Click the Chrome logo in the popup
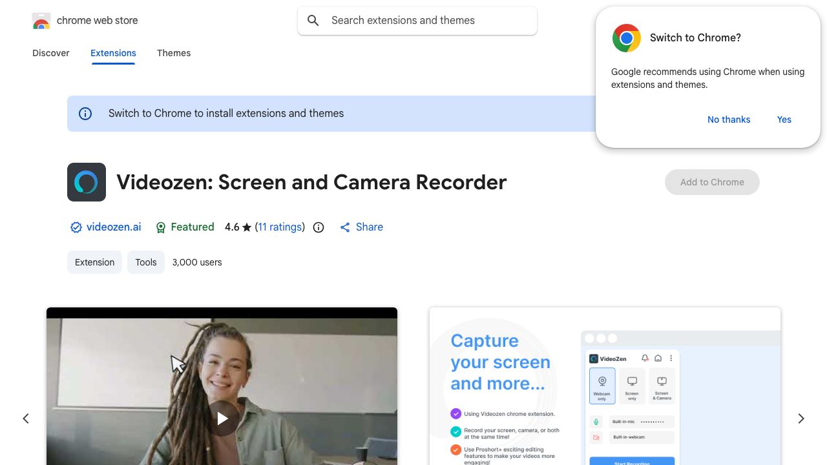 [x=627, y=38]
